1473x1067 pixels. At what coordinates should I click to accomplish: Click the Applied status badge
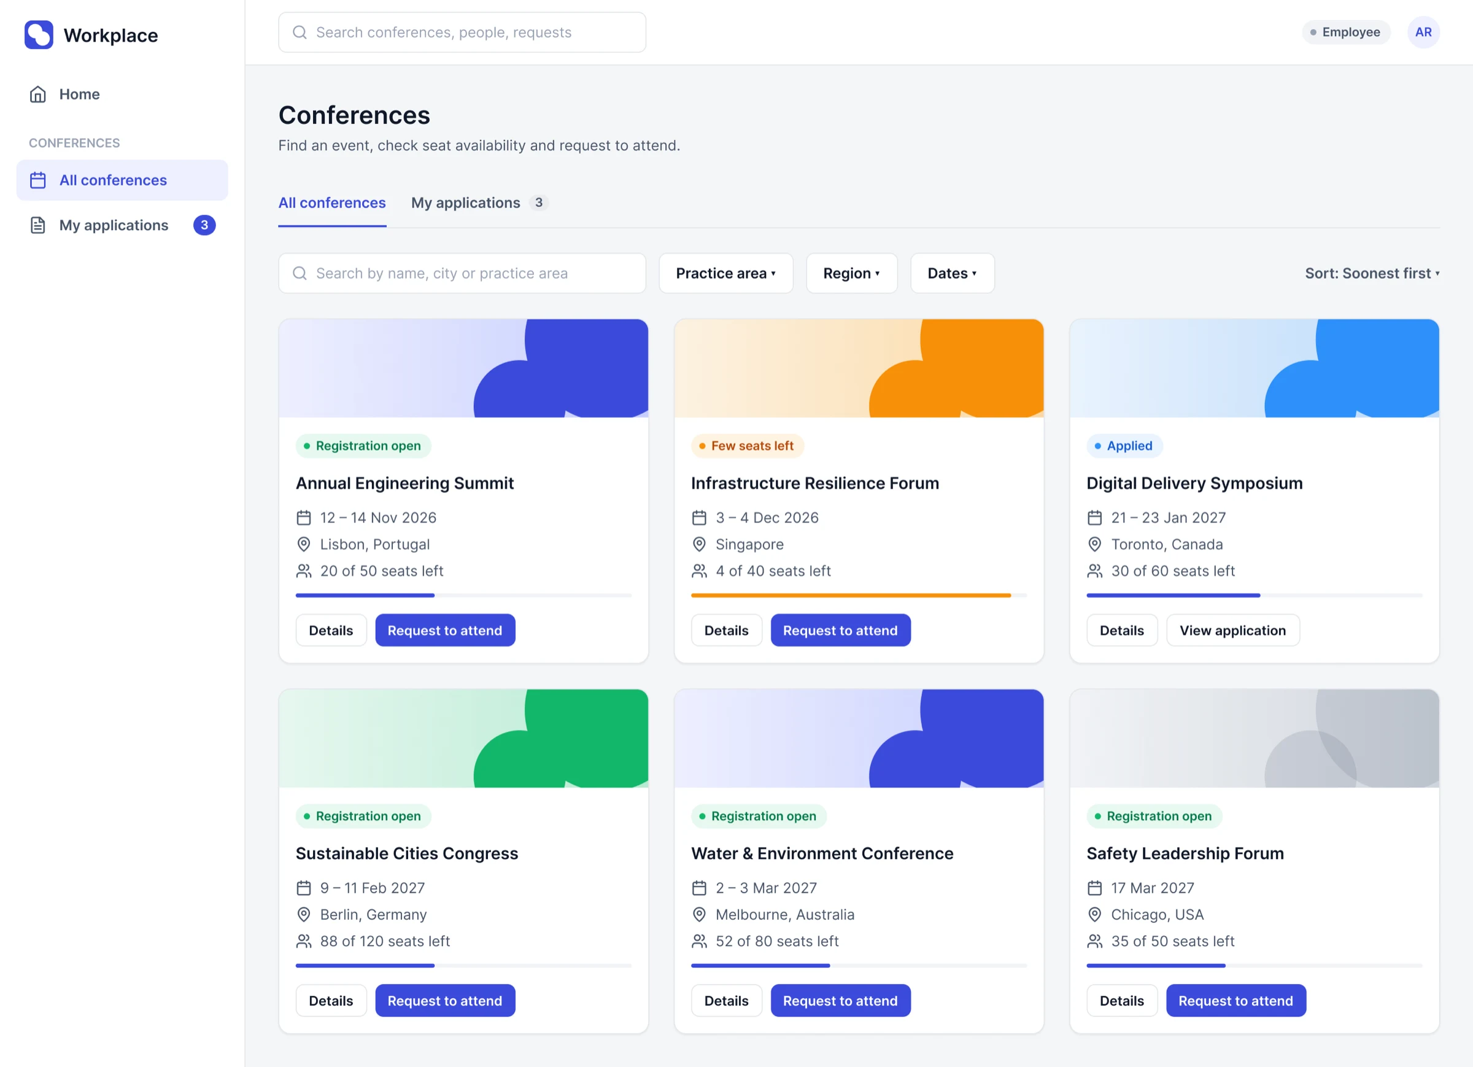1124,446
